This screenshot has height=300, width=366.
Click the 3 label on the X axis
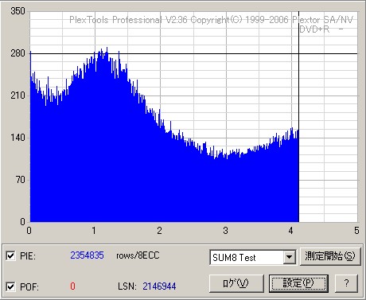coord(225,231)
